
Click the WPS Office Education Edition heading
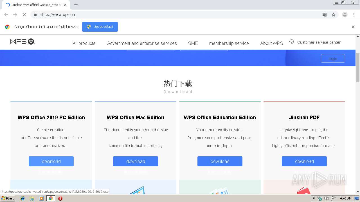pyautogui.click(x=220, y=118)
